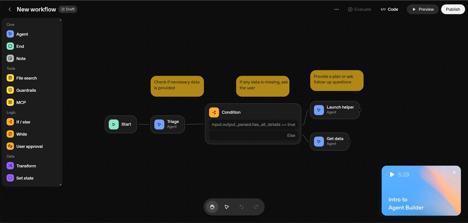
Task: Select the Set state icon
Action: (10, 178)
